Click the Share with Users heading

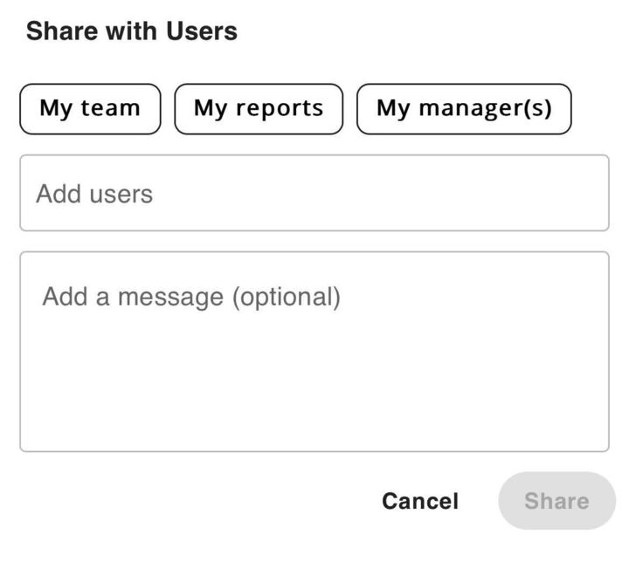[132, 31]
